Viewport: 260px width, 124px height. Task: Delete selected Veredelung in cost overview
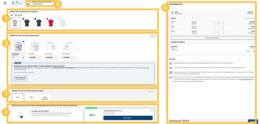pos(254,51)
